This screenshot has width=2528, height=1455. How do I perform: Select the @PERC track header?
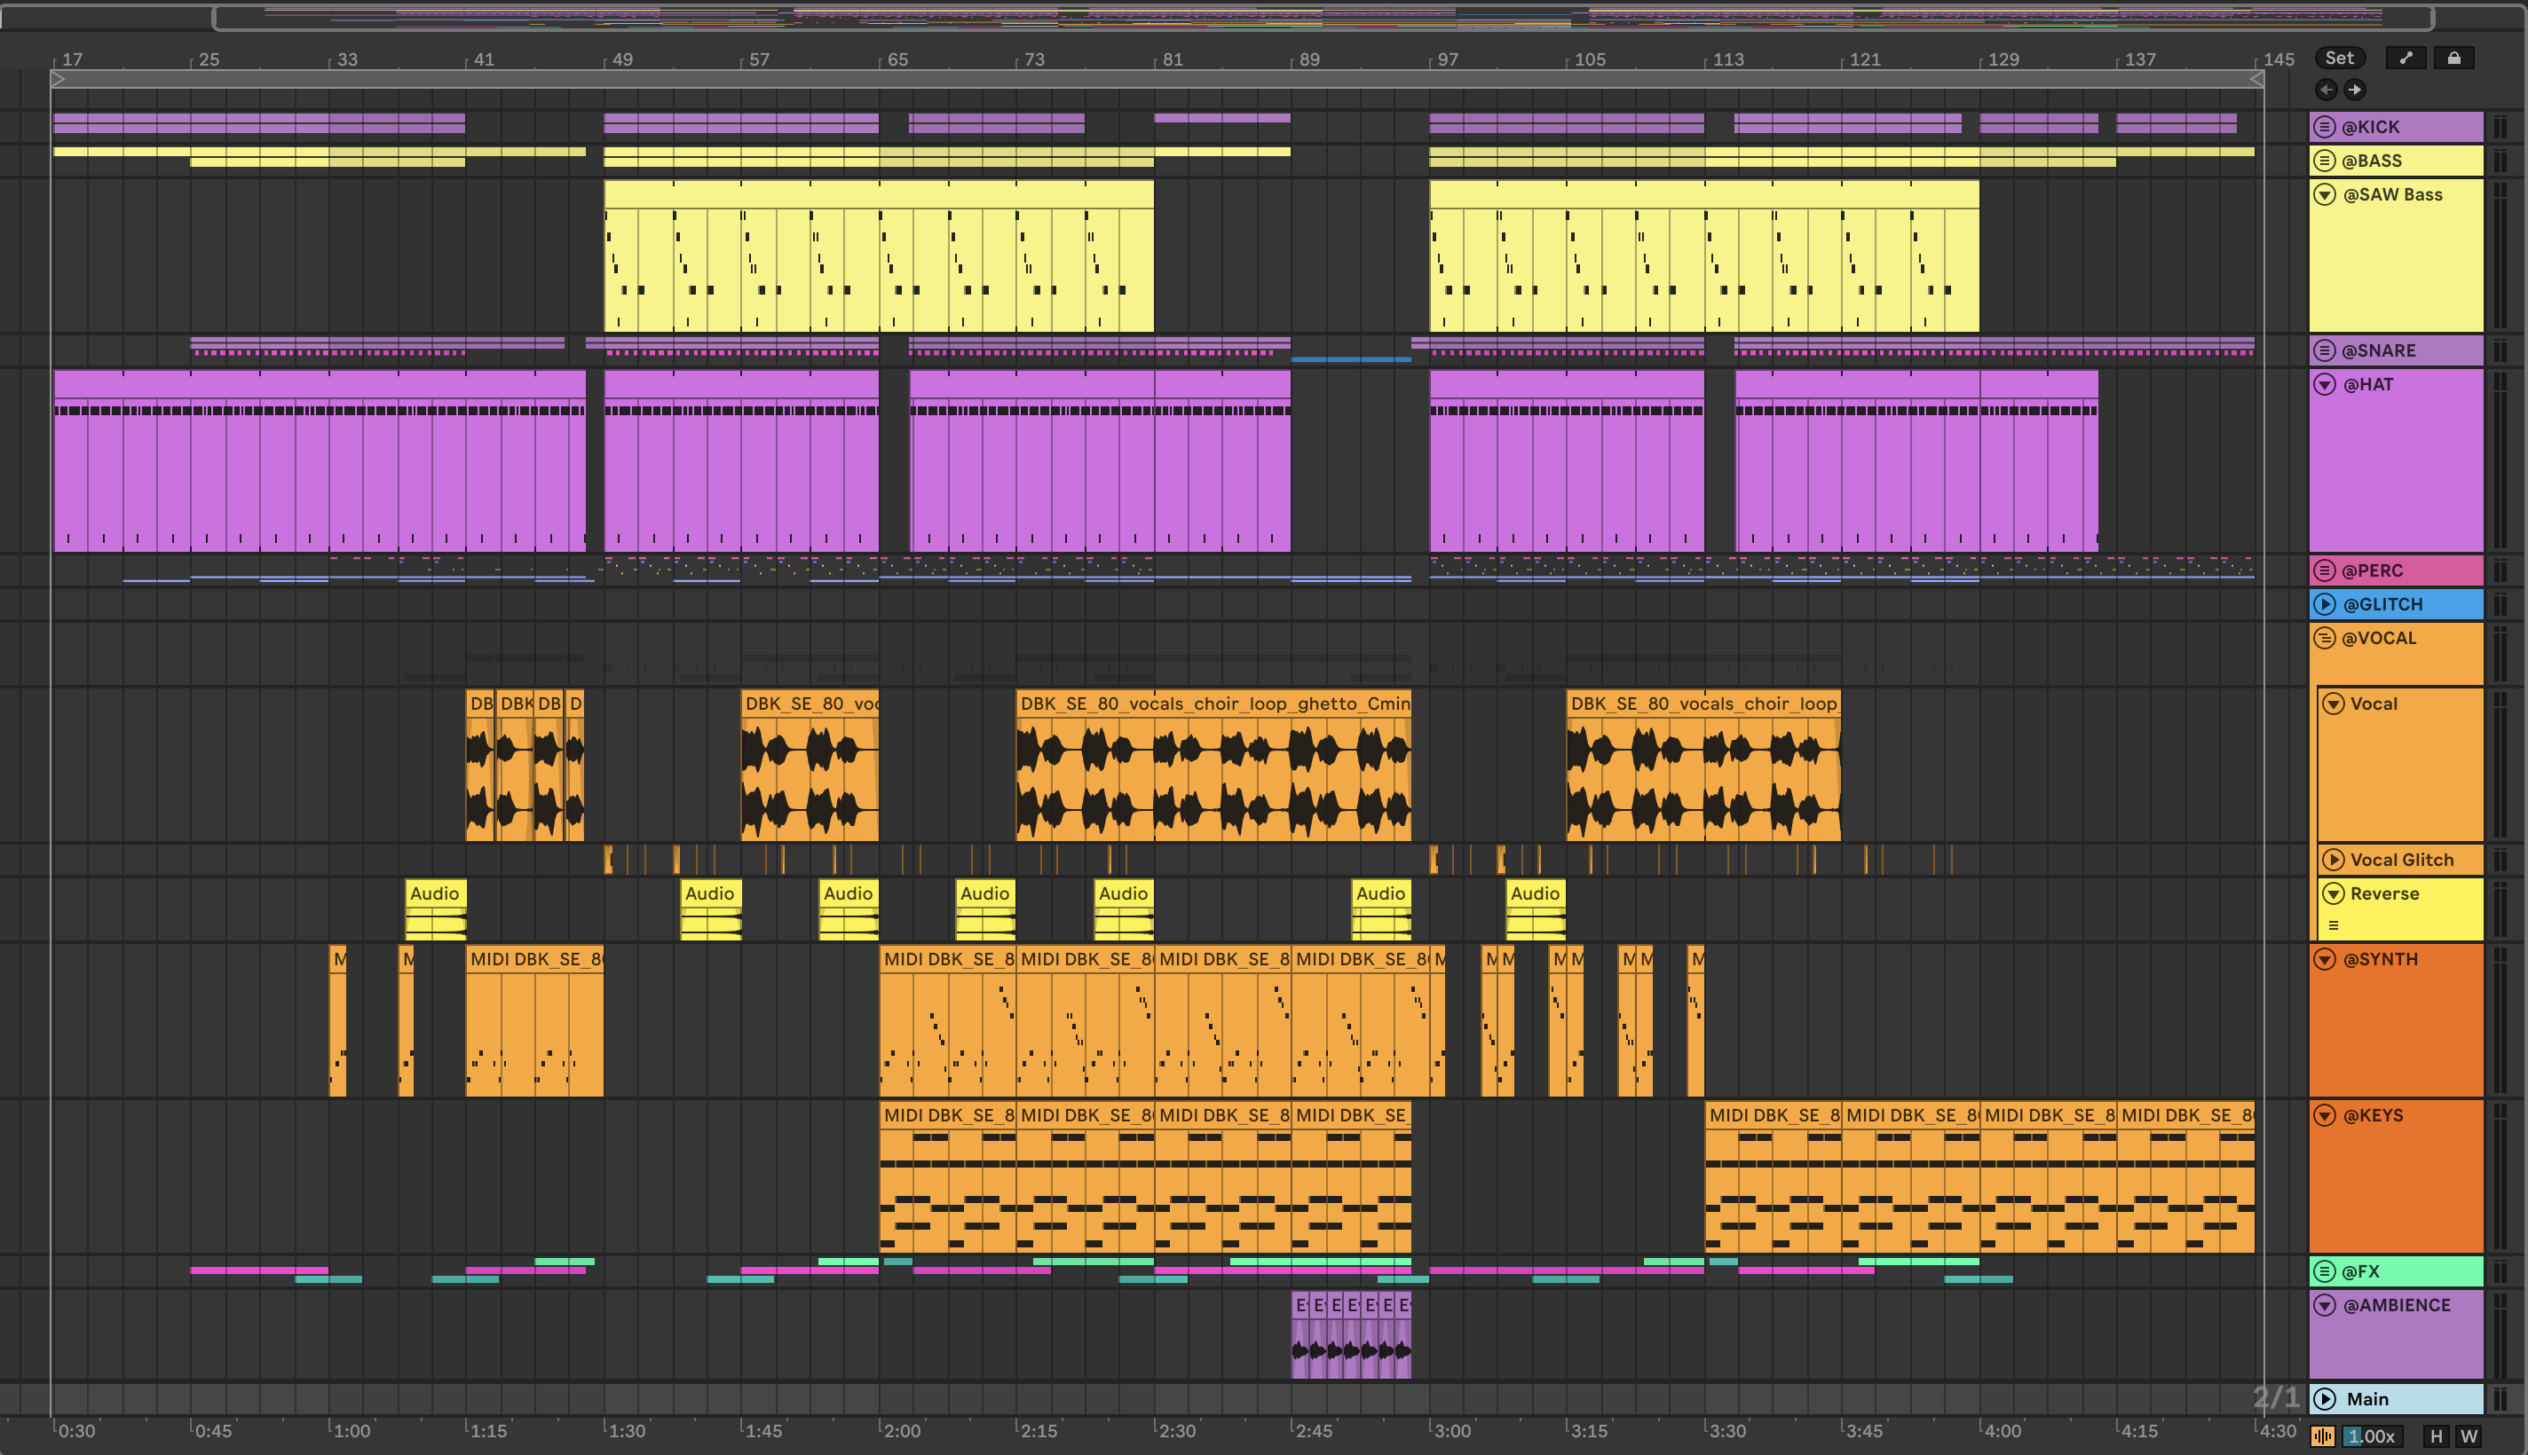(2396, 570)
